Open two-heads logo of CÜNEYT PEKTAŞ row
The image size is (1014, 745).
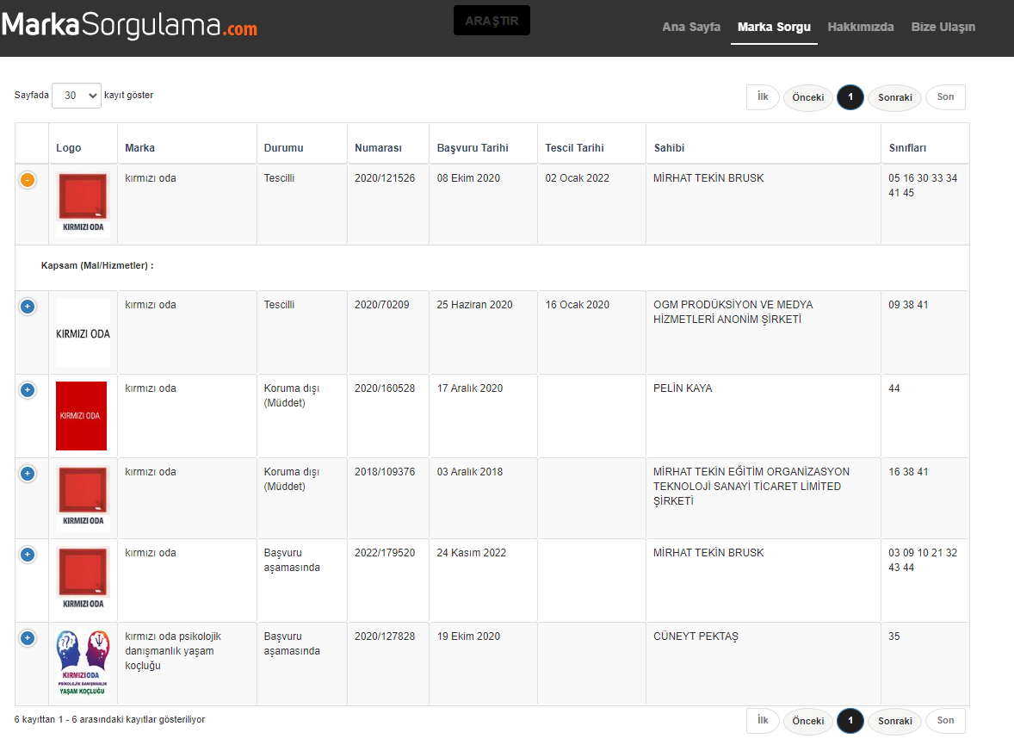[83, 663]
